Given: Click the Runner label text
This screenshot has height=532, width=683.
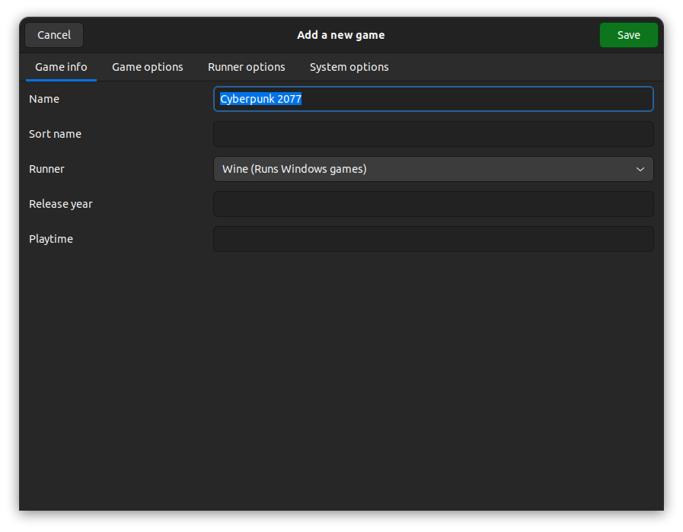Looking at the screenshot, I should coord(46,169).
